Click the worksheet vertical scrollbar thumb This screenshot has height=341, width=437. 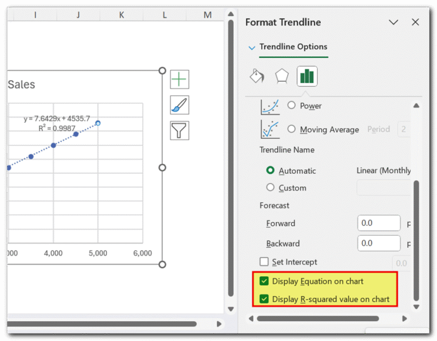click(x=230, y=158)
